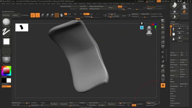The width and height of the screenshot is (192, 108).
Task: Activate the Draw mode button
Action: pos(37,15)
